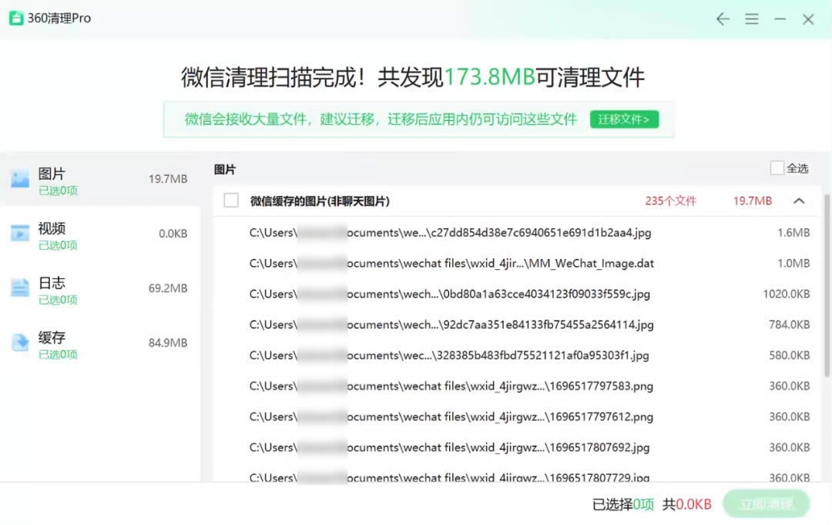Image resolution: width=832 pixels, height=525 pixels.
Task: Click the 580.0KB file size value
Action: point(790,355)
